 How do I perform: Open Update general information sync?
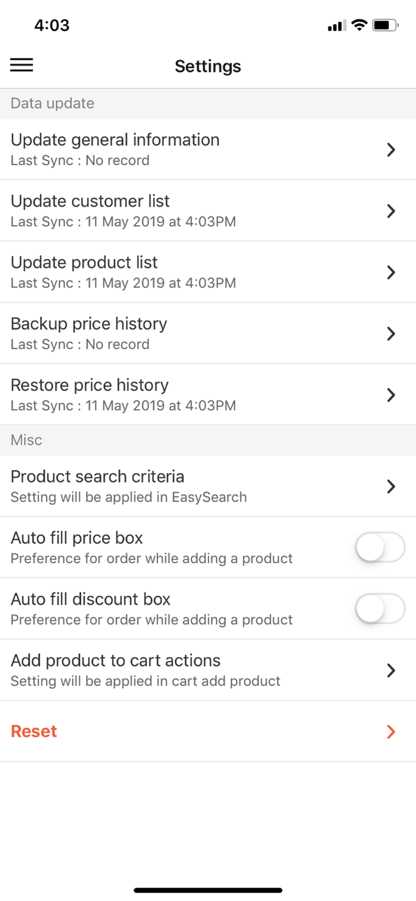tap(208, 149)
